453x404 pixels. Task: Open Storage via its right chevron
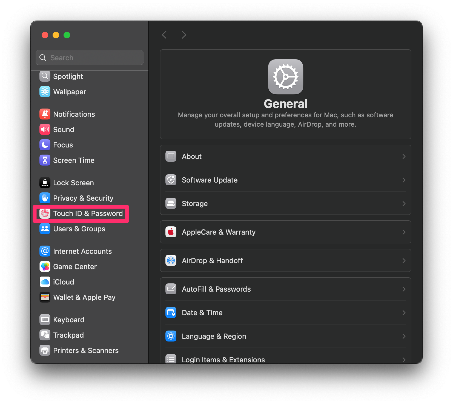[x=404, y=203]
